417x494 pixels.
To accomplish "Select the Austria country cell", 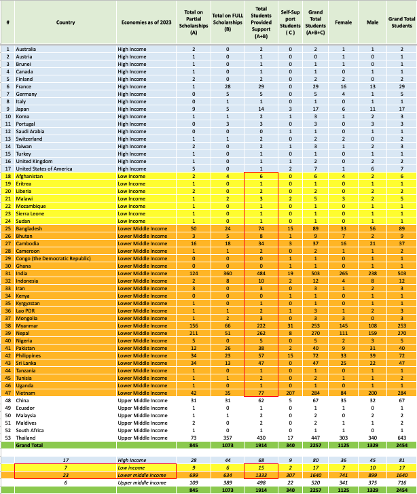I will (x=65, y=56).
